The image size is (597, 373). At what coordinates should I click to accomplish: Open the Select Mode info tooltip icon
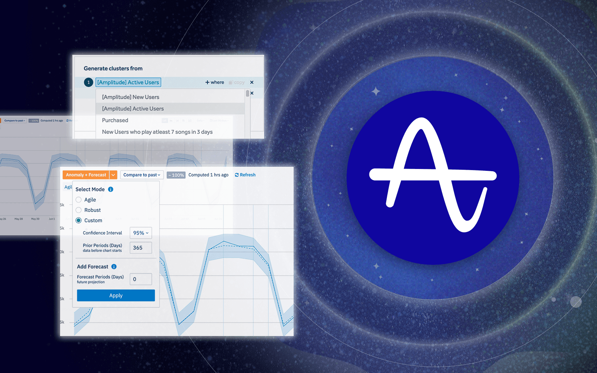coord(110,189)
